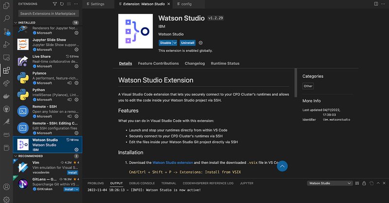This screenshot has width=389, height=203.
Task: Click gear icon next to Uninstall button
Action: [x=200, y=43]
